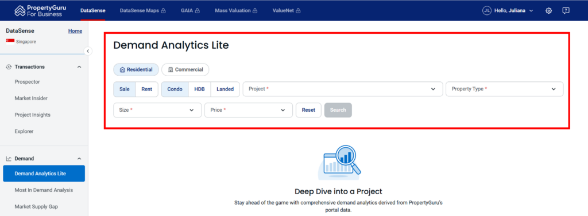
Task: Click the Search button
Action: click(x=338, y=110)
